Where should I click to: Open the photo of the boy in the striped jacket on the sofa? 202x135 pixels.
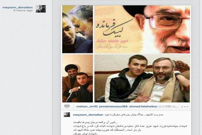tap(142, 78)
